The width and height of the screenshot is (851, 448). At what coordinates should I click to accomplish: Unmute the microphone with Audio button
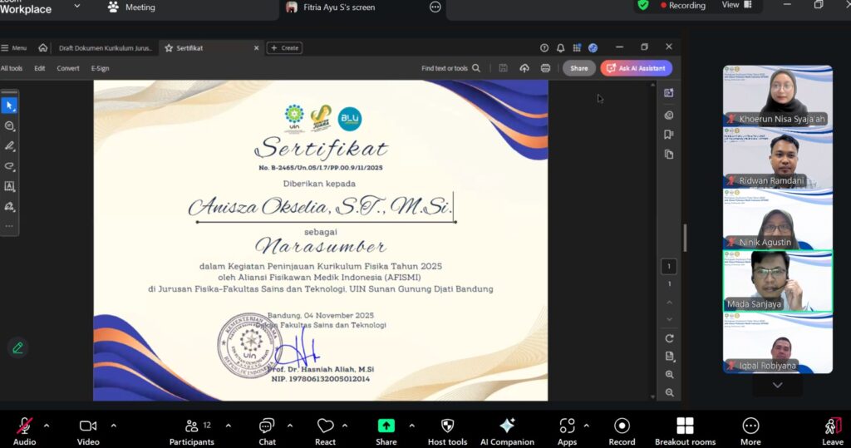25,428
